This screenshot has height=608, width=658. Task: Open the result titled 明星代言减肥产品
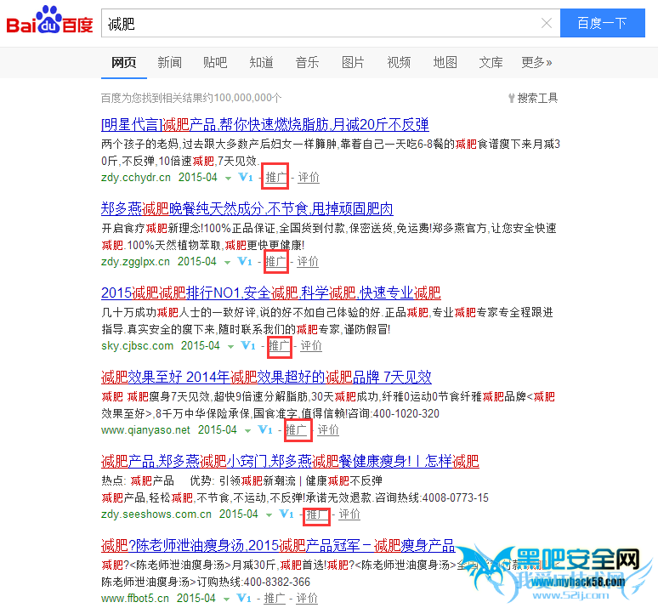point(264,125)
